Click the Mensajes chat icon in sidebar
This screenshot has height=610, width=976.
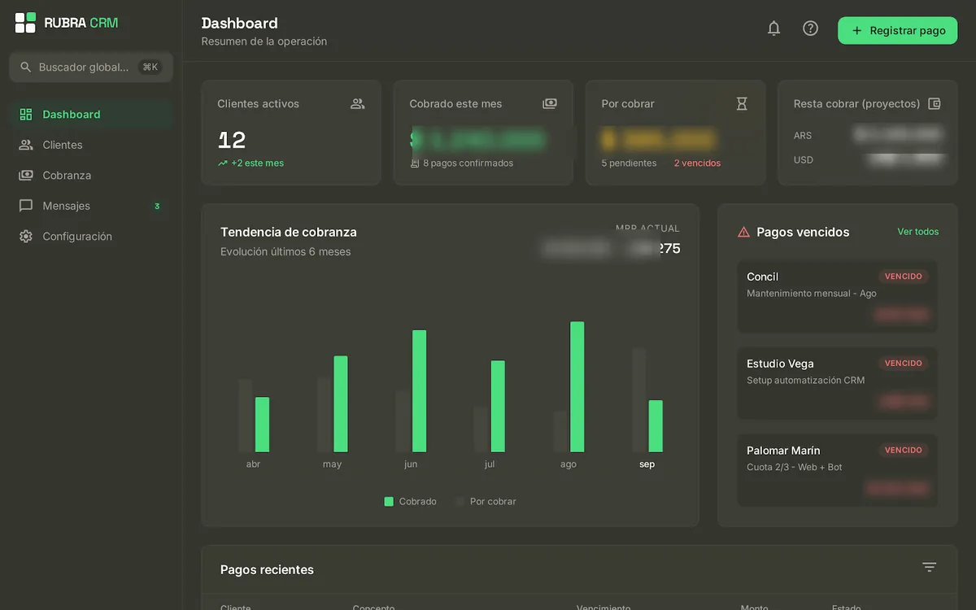click(x=26, y=206)
